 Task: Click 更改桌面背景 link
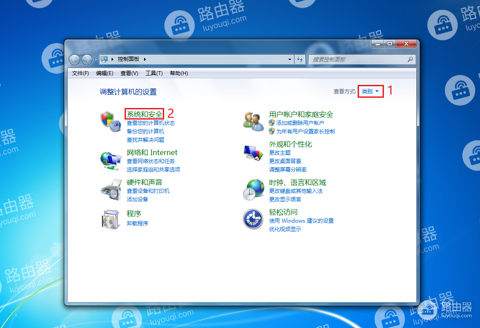285,161
